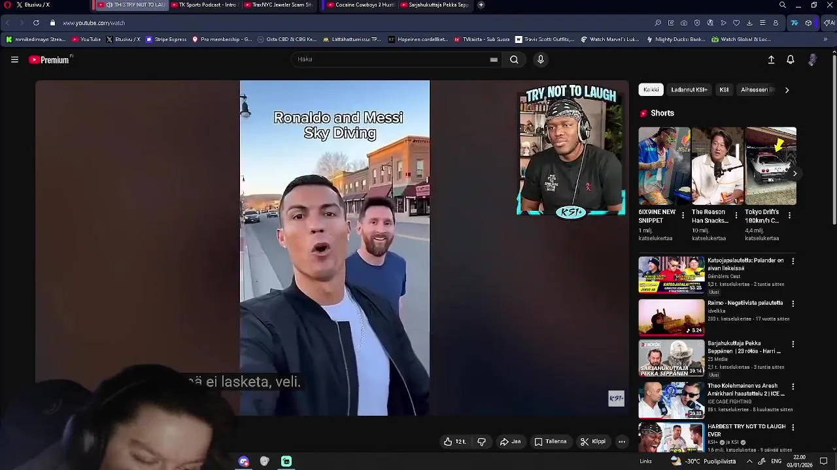Open Easy setup sliders icon
837x470 pixels.
click(x=762, y=23)
